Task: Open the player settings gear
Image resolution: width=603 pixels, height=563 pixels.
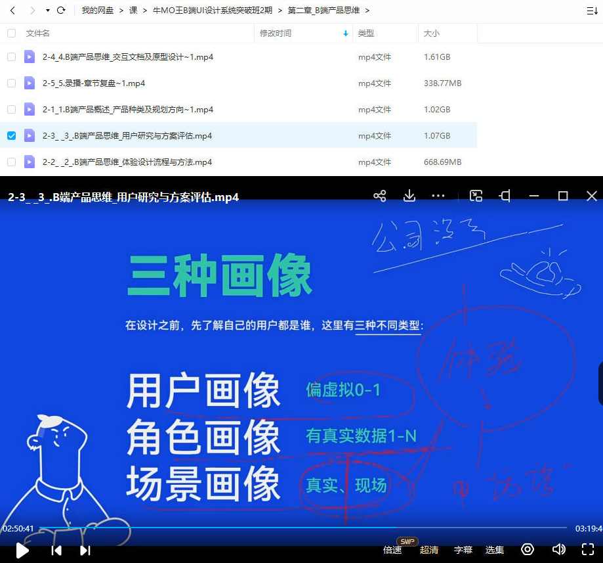Action: point(527,550)
